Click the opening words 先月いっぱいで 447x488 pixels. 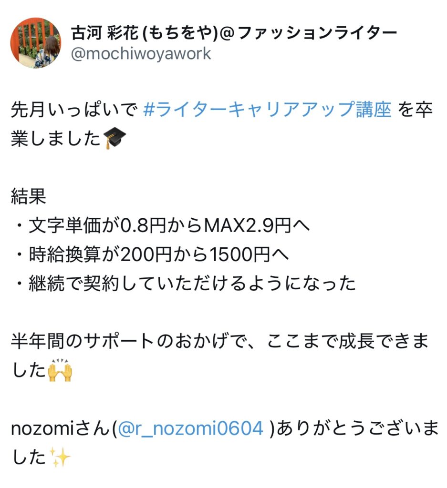[x=74, y=110]
